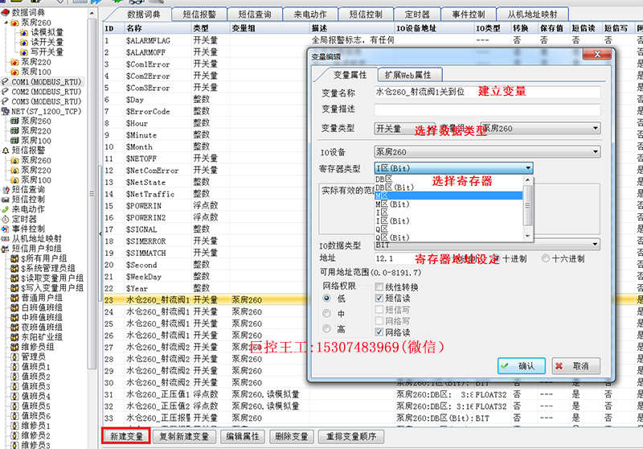Open the 来电动作 phone icon
Screen dimensions: 643x449
(6, 209)
